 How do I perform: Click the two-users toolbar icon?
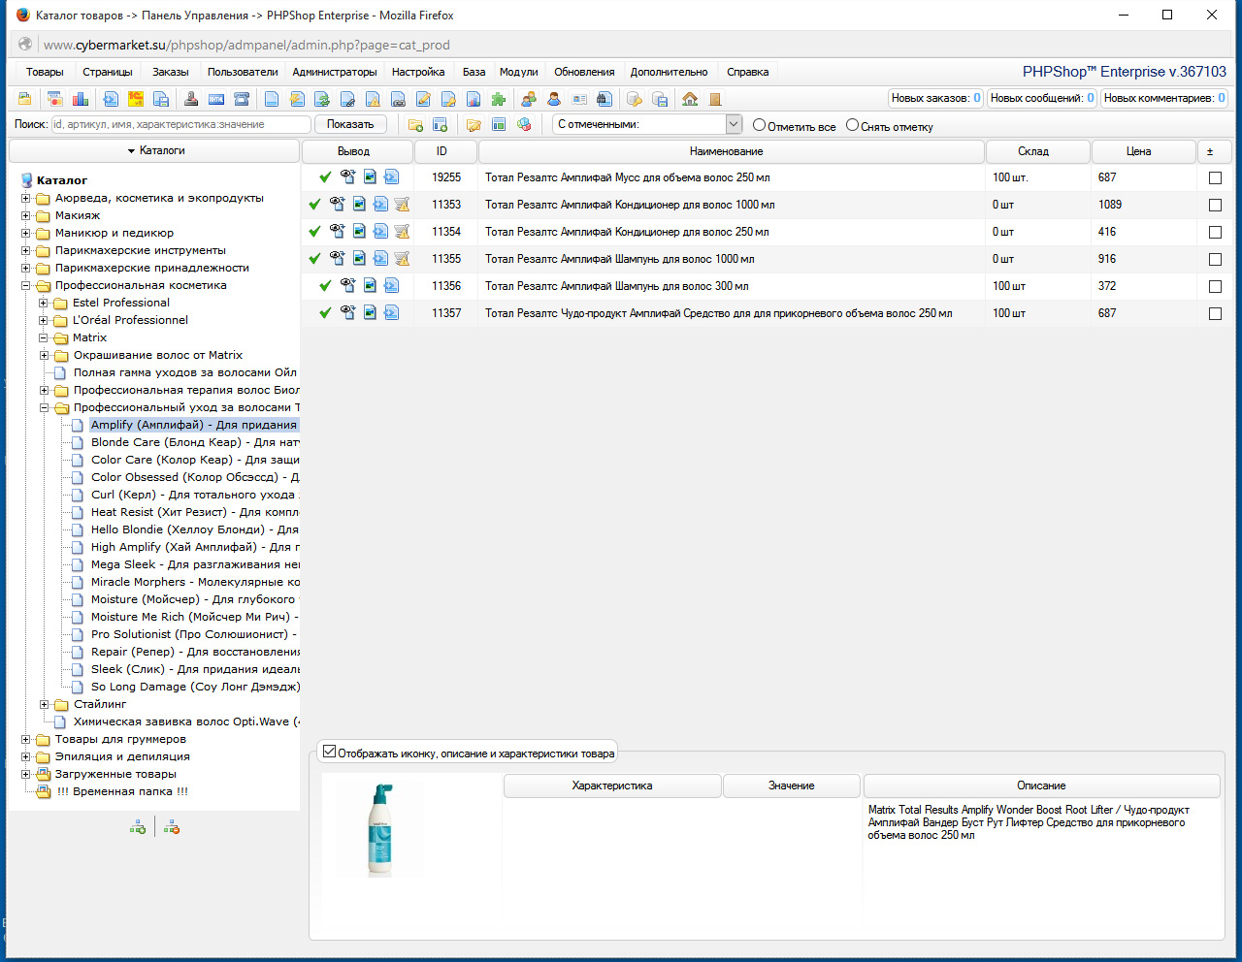[x=529, y=99]
